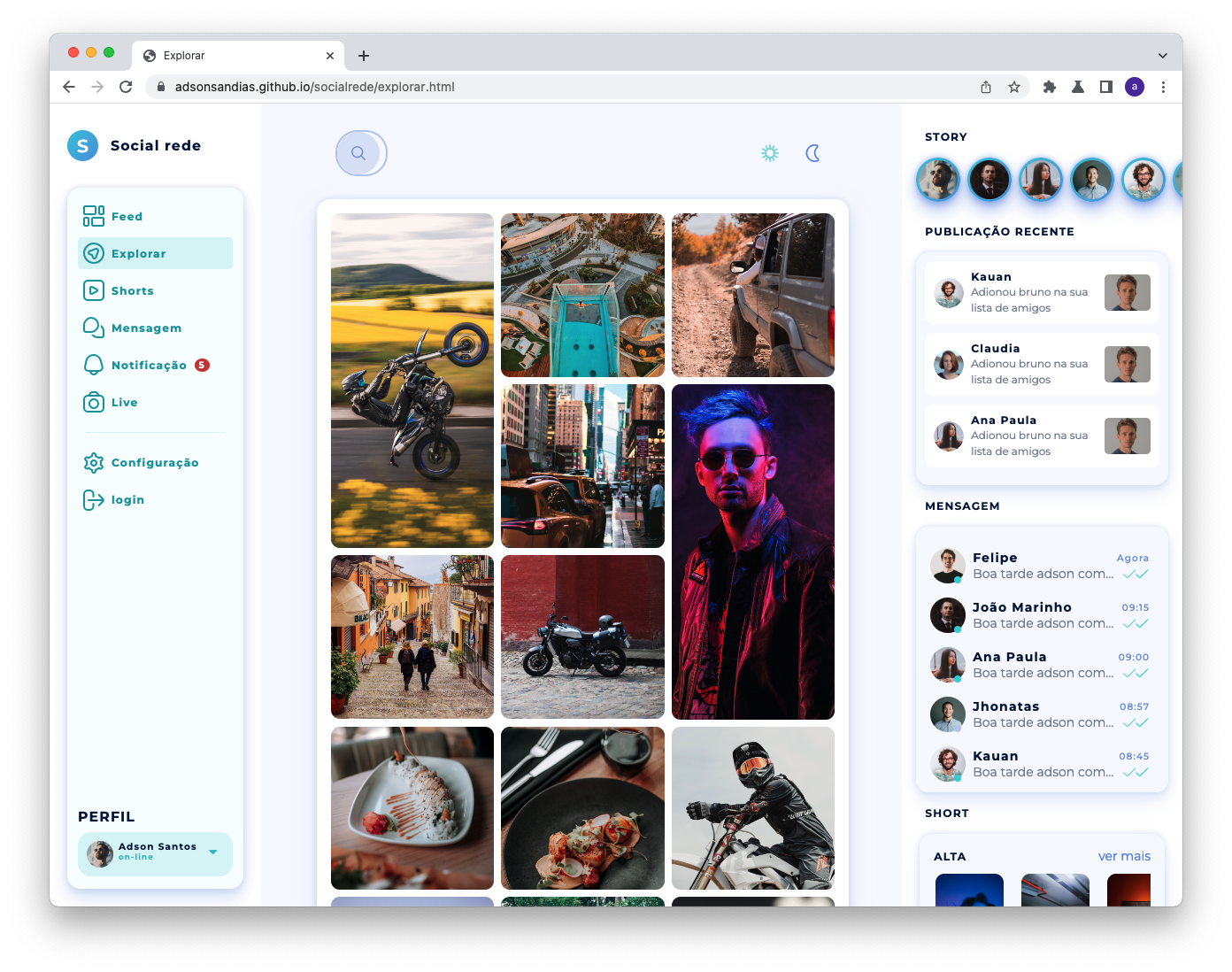Click Ana Paula's recent publication name
1232x972 pixels.
click(x=1004, y=420)
